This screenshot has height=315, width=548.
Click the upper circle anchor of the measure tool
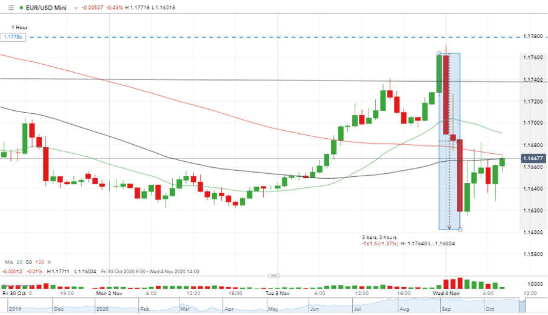[x=439, y=53]
